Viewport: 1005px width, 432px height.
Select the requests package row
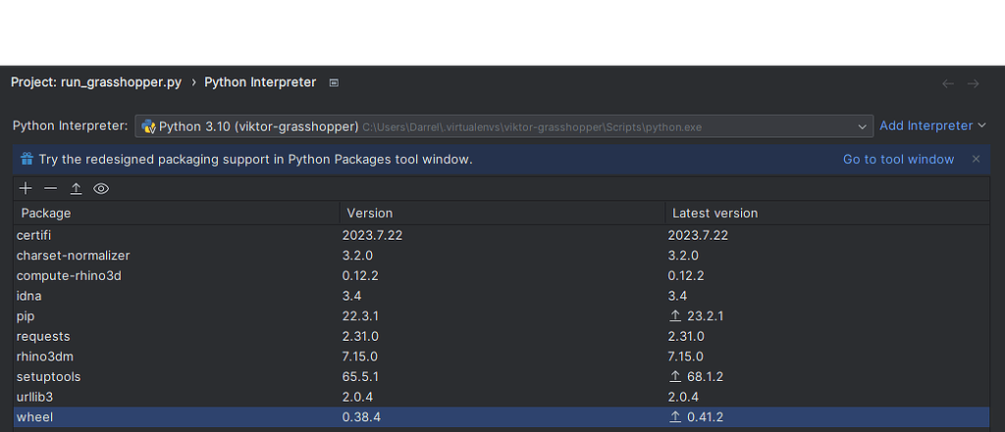(x=502, y=336)
